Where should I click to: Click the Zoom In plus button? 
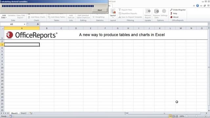[x=206, y=116]
